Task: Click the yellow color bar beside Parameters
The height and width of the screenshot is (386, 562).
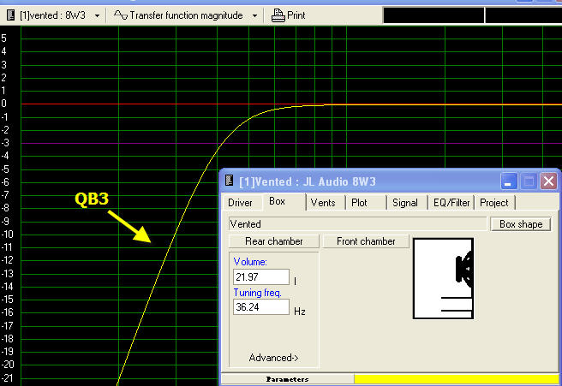Action: point(457,379)
